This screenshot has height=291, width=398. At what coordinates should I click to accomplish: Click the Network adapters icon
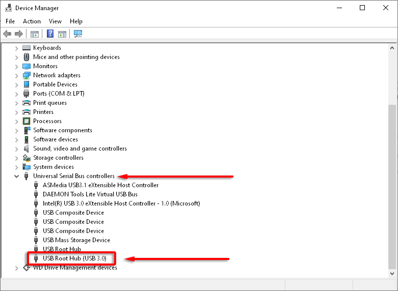point(26,75)
